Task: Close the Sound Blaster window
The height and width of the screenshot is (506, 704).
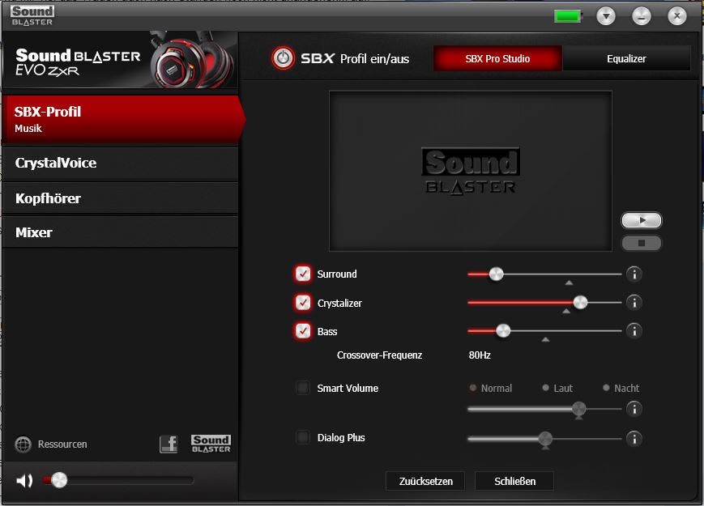Action: 677,17
